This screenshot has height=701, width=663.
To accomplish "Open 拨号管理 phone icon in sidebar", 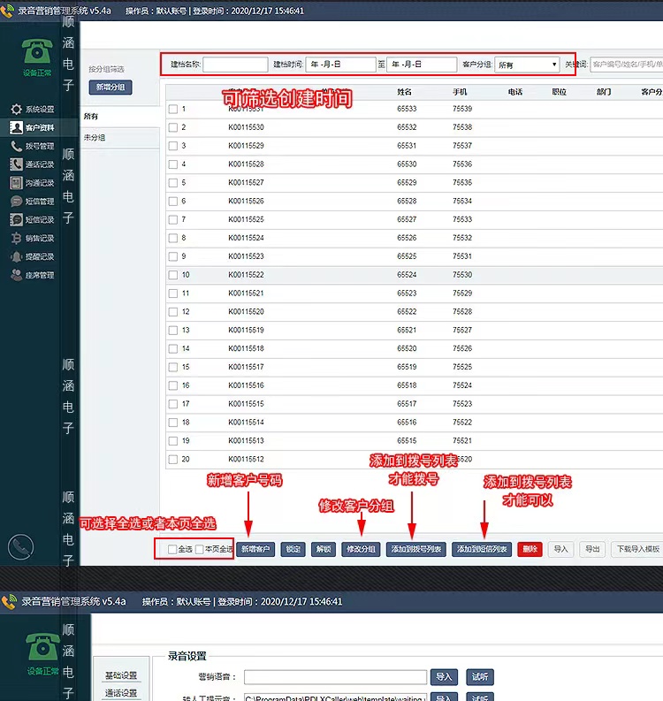I will [x=17, y=146].
